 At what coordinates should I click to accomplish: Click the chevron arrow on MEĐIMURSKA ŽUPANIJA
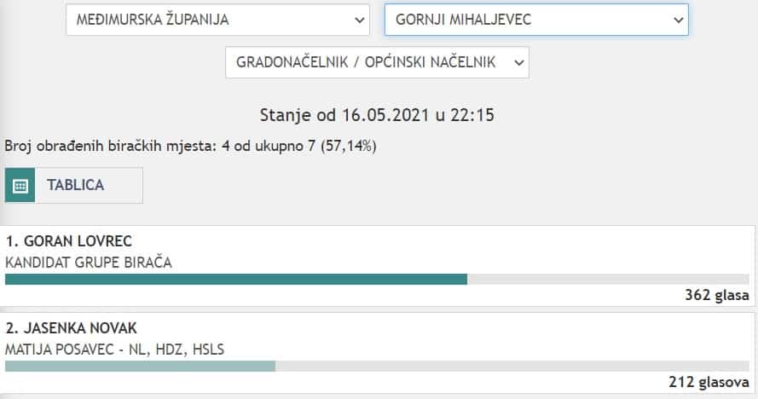pos(358,19)
